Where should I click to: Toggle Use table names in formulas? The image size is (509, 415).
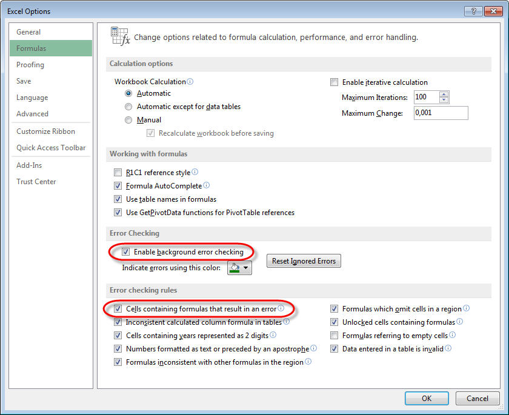tap(118, 199)
